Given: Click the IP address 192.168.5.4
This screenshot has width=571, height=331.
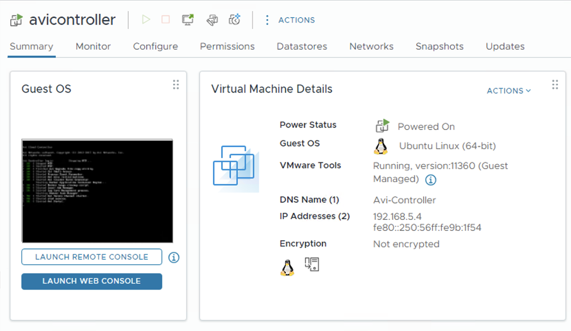Looking at the screenshot, I should (397, 217).
